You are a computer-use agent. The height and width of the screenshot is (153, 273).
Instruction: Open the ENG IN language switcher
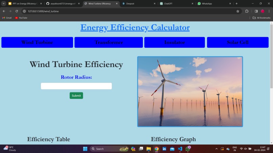(x=234, y=149)
